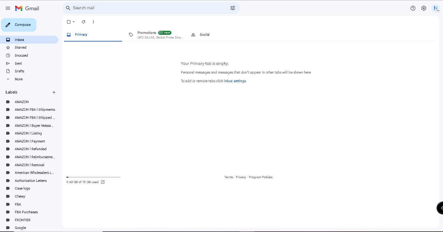Click the Social people icon
This screenshot has height=232, width=443.
[193, 35]
